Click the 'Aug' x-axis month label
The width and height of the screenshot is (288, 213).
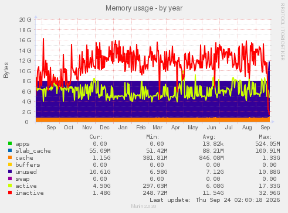pos(247,128)
